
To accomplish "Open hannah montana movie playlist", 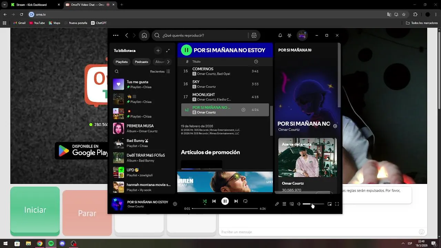I will pos(142,187).
